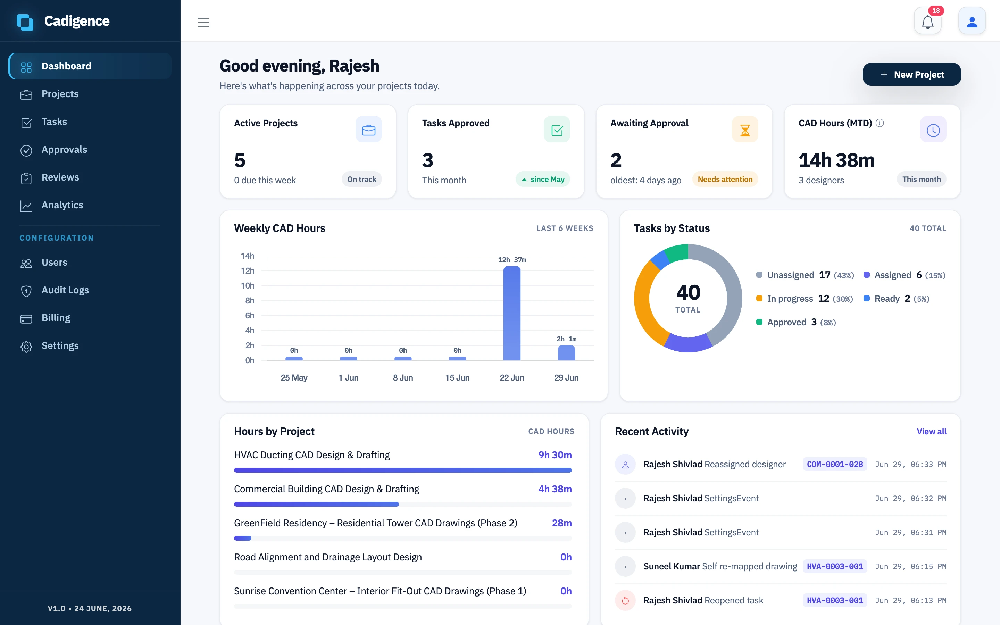1000x625 pixels.
Task: Click "HVAC Ducting CAD Design & Drafting" project name
Action: (312, 455)
